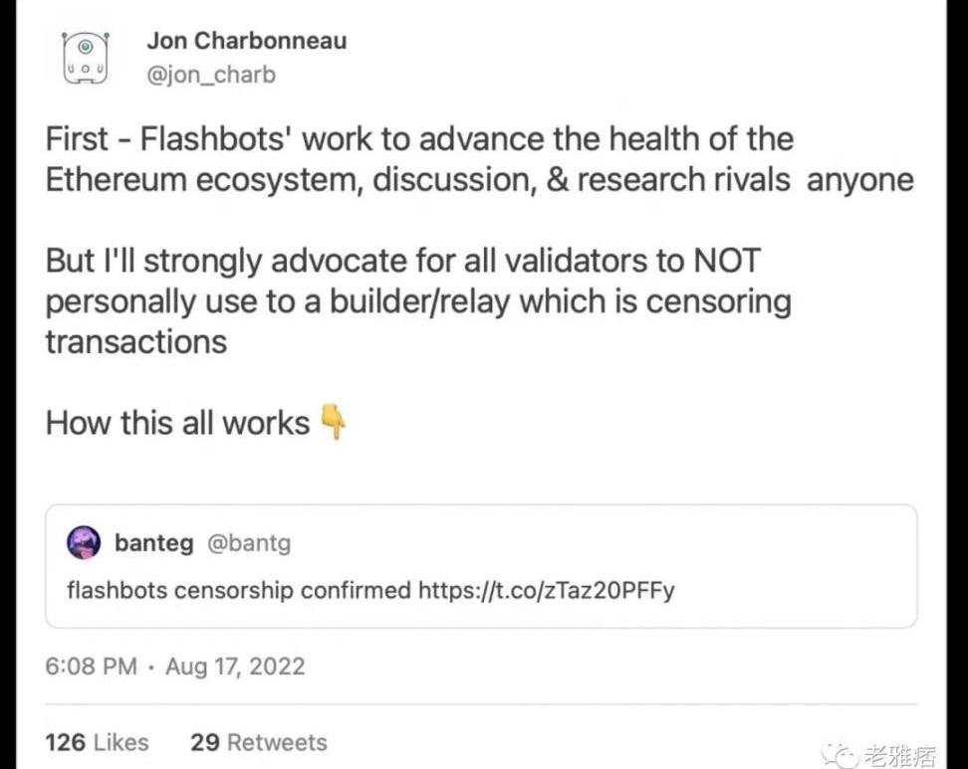Image resolution: width=968 pixels, height=769 pixels.
Task: Click the Aug 17, 2022 date
Action: 235,667
